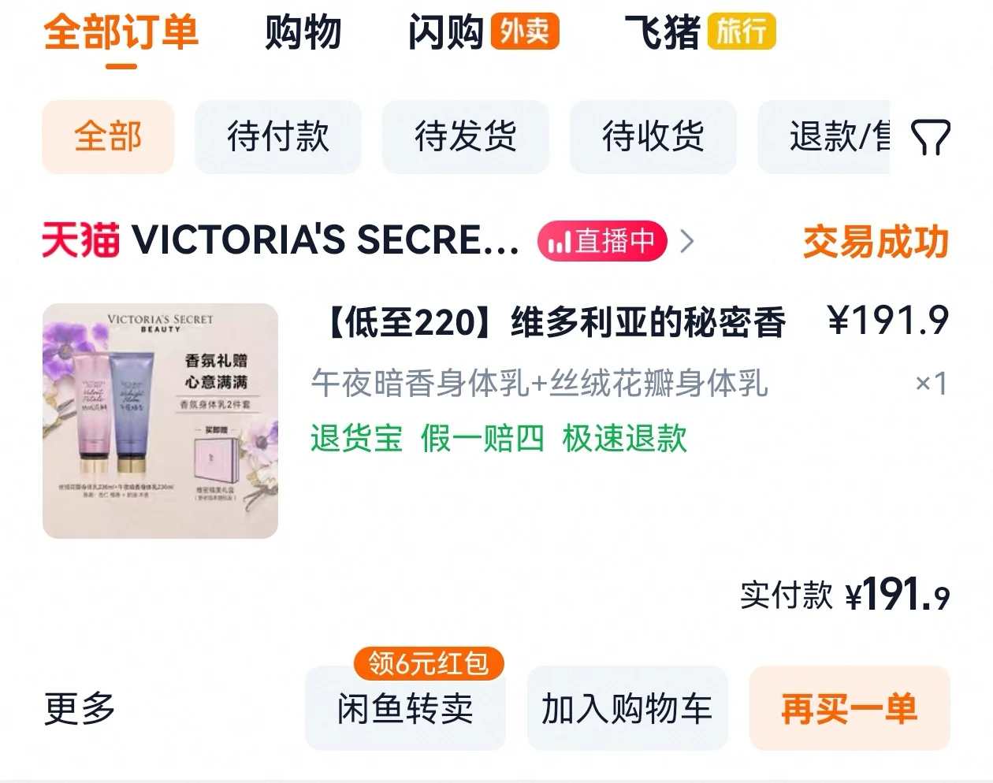This screenshot has height=783, width=993.
Task: Show 退款/售后 orders
Action: 824,136
